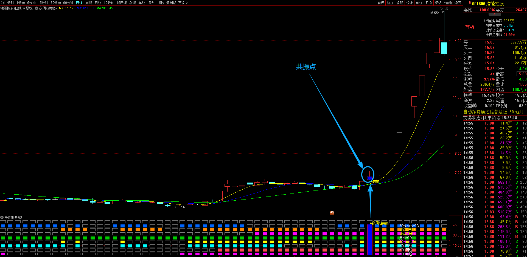
Task: Click the 委比 100.00% value
Action: [x=487, y=10]
